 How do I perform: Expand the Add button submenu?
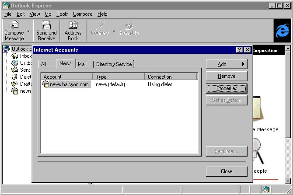coord(226,64)
